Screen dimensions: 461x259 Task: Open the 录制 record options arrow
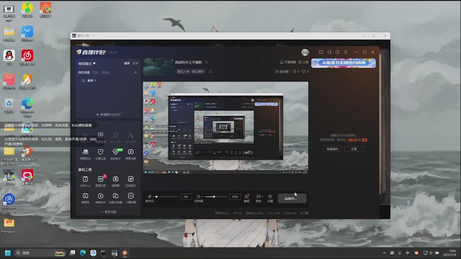click(x=263, y=196)
